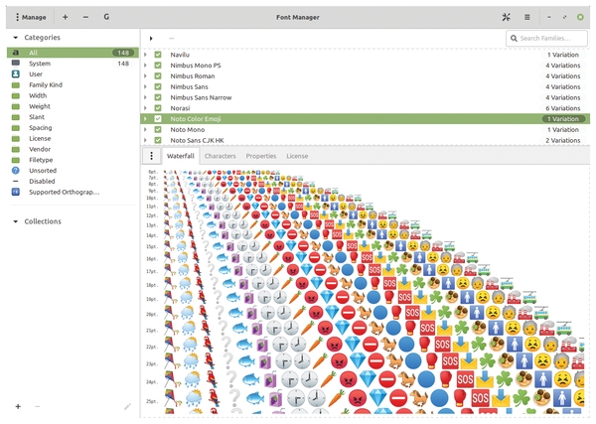The width and height of the screenshot is (596, 424).
Task: Click the Filetype category folder icon
Action: [16, 160]
